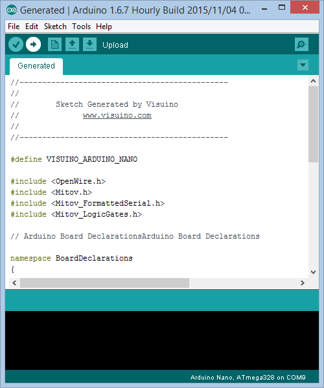This screenshot has width=324, height=388.
Task: Open the Sketch menu
Action: (x=55, y=27)
